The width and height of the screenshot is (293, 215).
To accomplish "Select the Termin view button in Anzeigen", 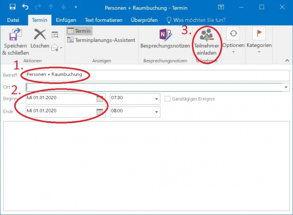I will coord(79,31).
